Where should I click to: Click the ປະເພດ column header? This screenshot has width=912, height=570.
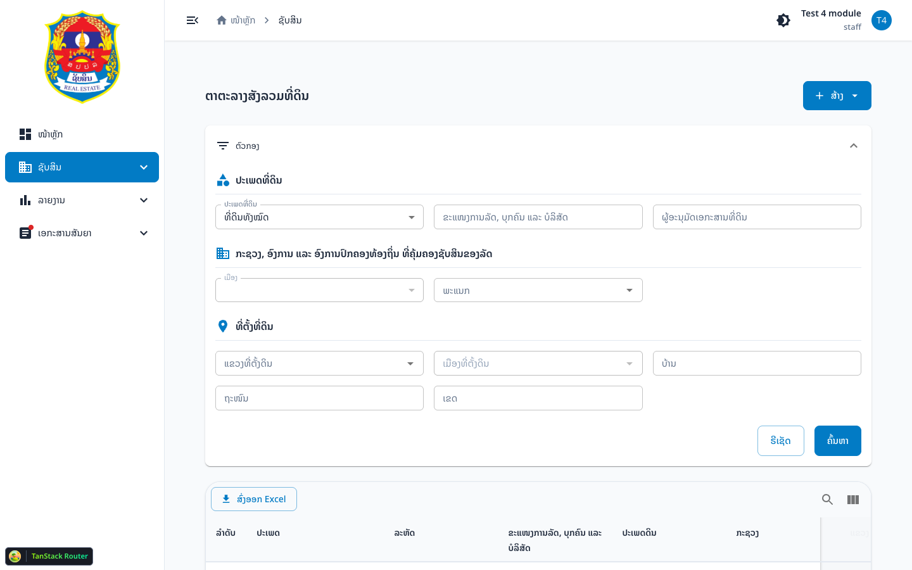pyautogui.click(x=268, y=533)
